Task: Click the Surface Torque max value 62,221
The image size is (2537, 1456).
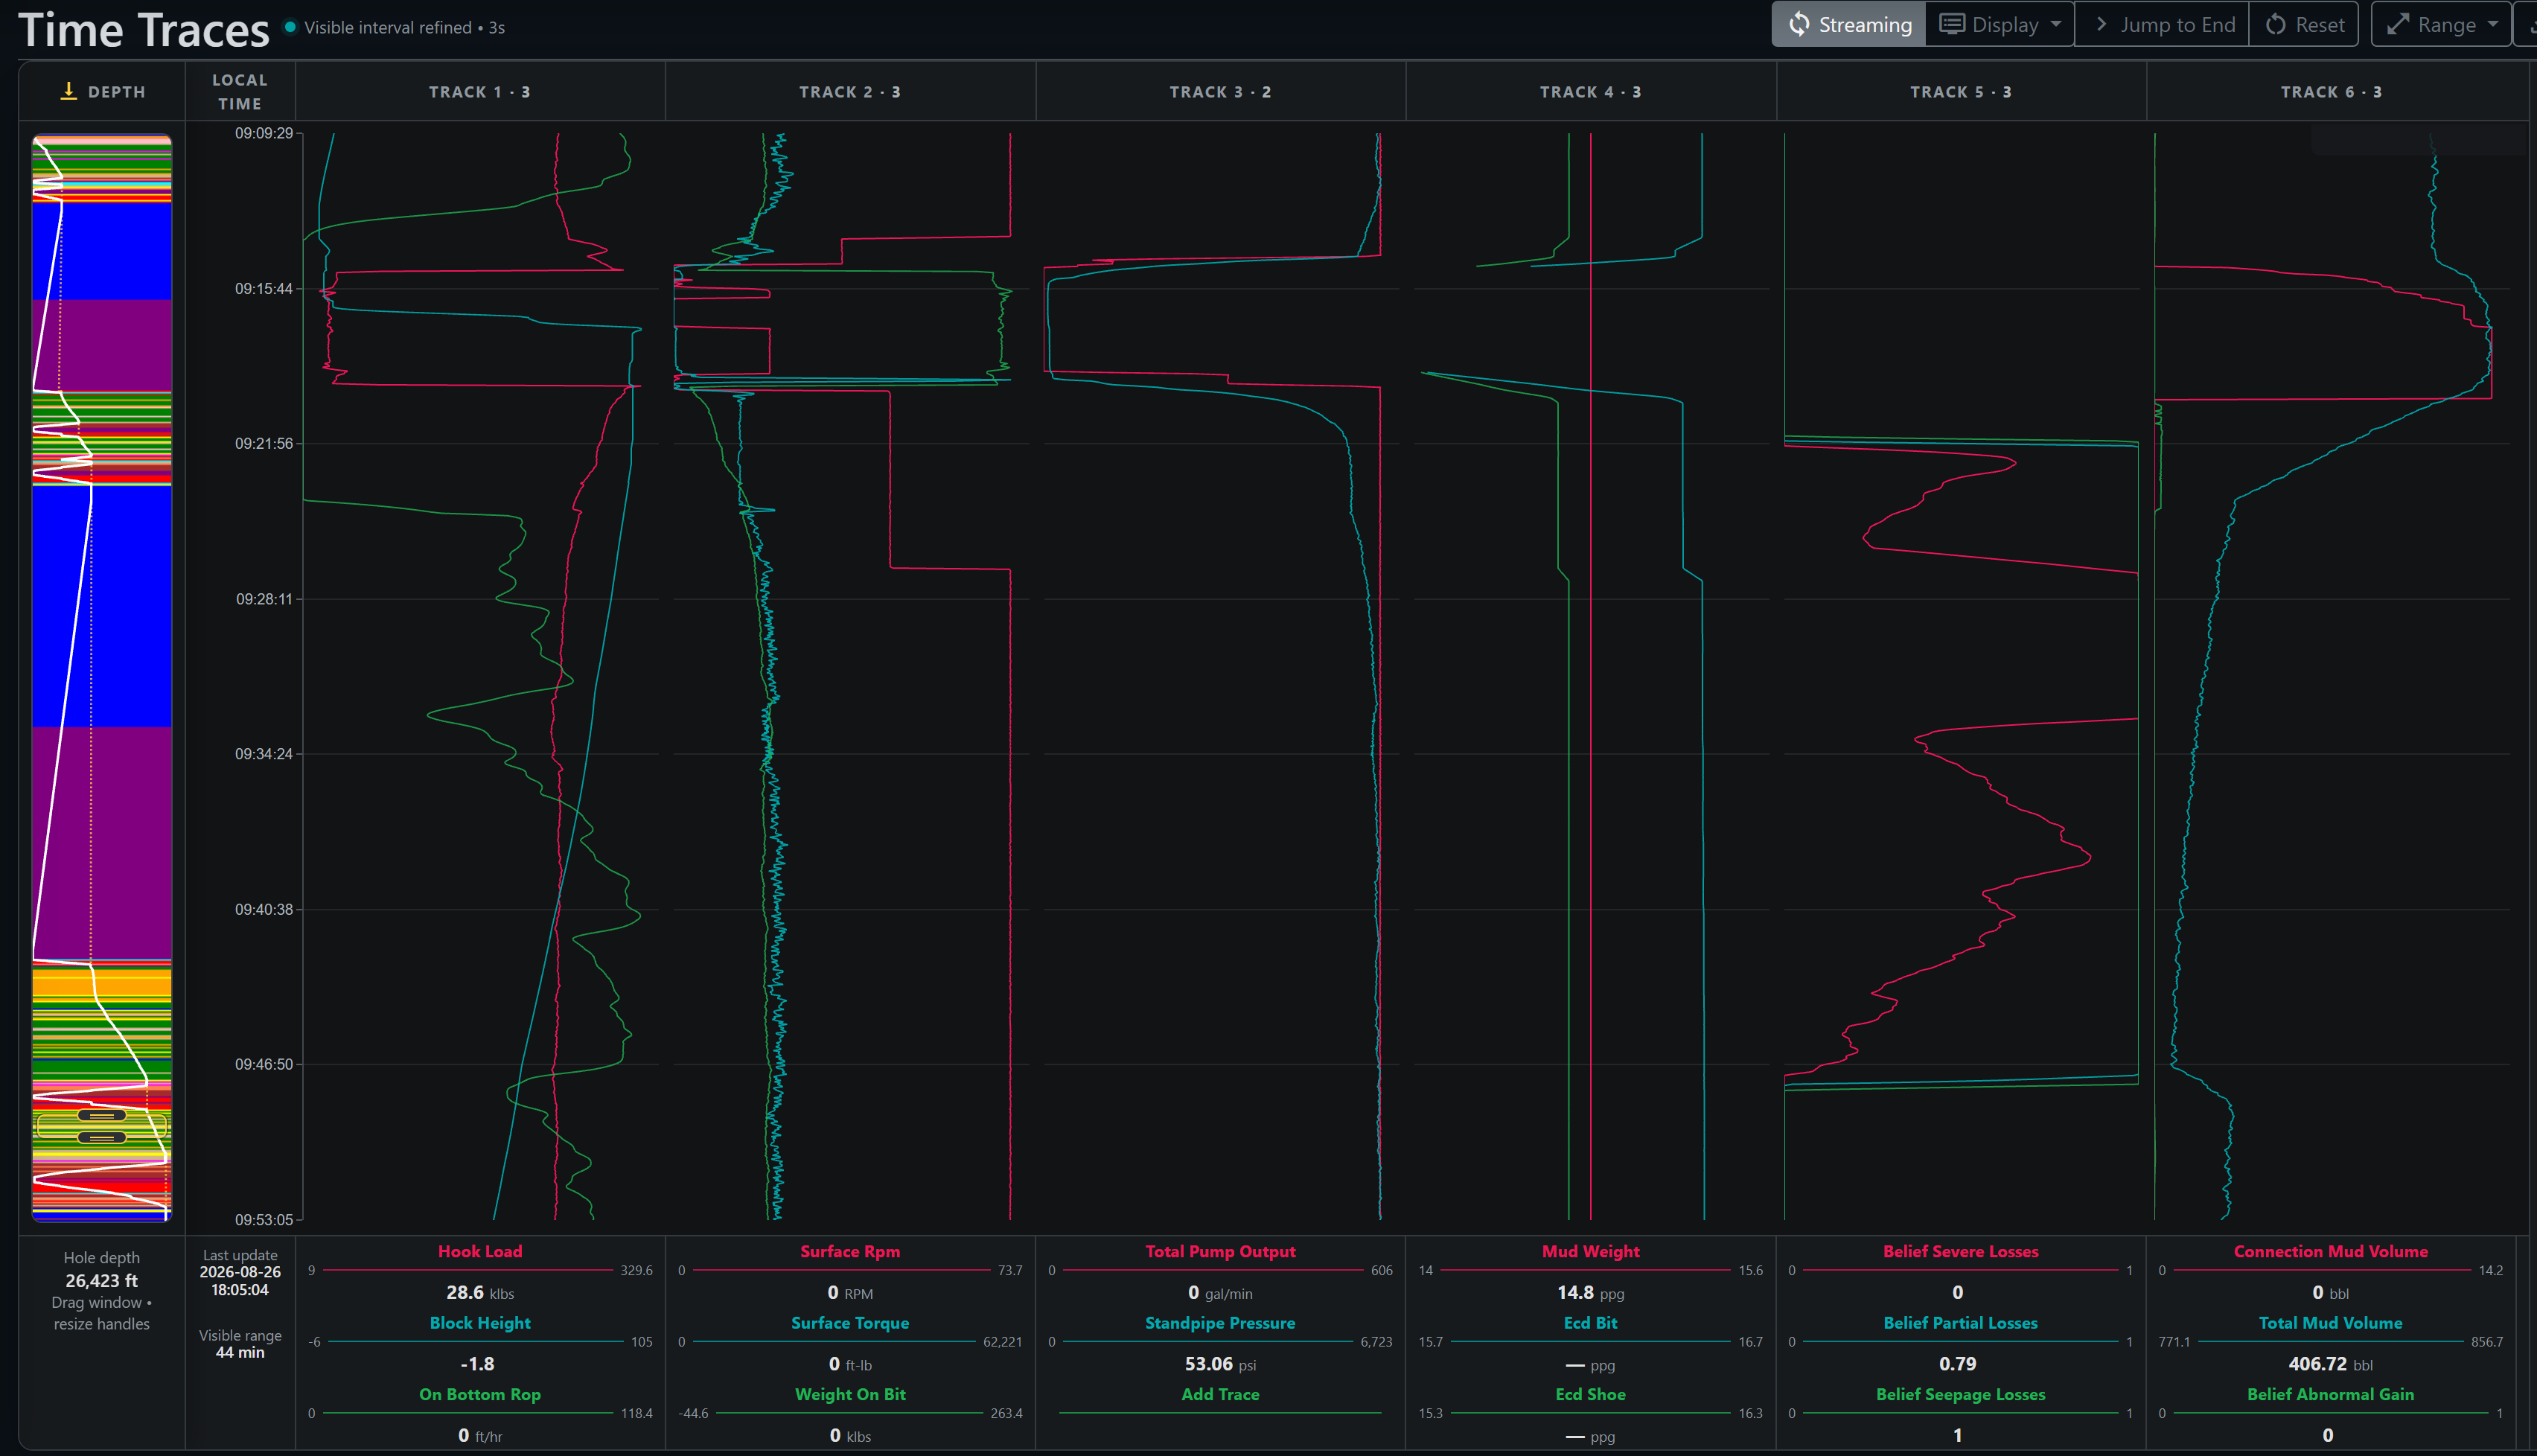Action: coord(1002,1342)
